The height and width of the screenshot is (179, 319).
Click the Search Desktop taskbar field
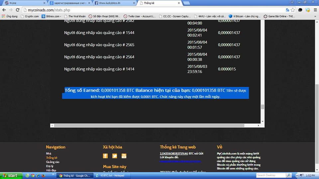(271, 175)
